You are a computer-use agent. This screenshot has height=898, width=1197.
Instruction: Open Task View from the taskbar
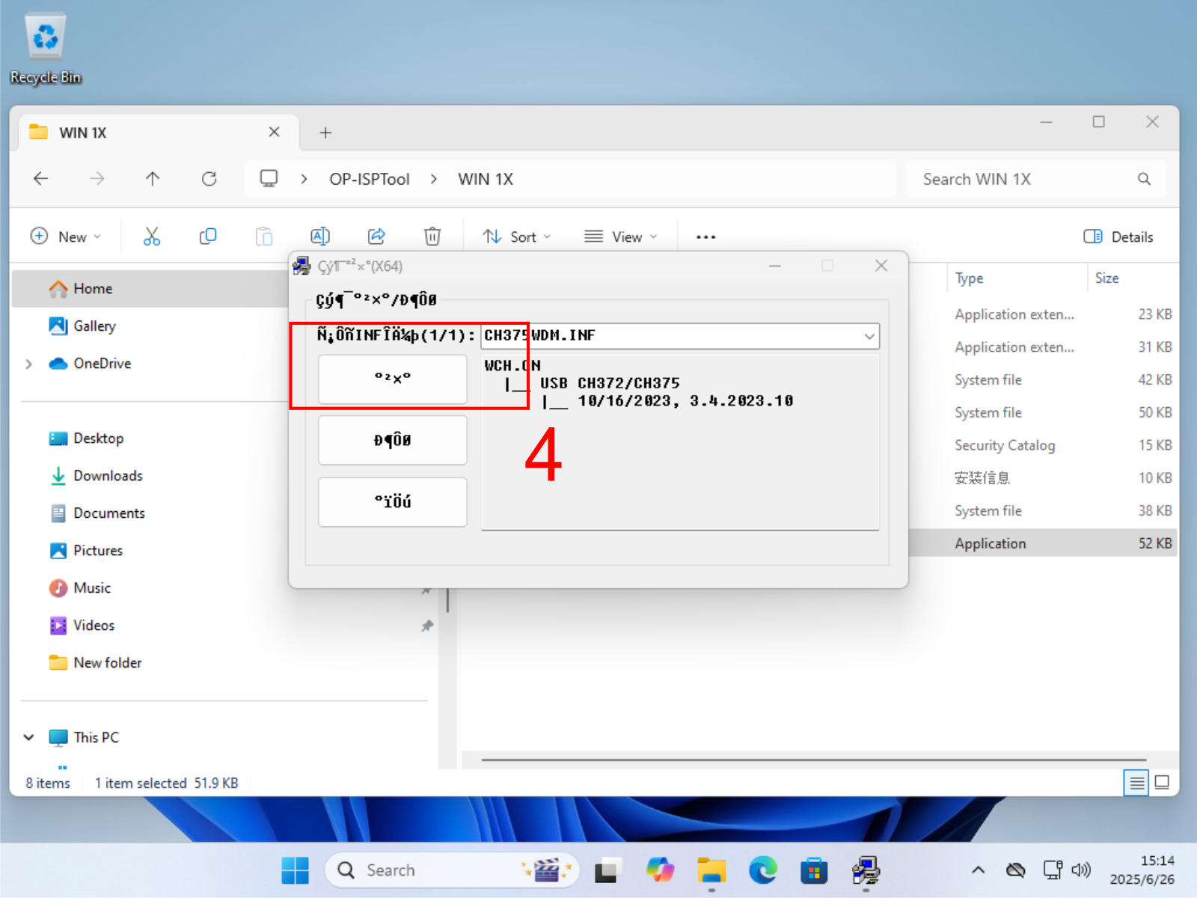[608, 870]
